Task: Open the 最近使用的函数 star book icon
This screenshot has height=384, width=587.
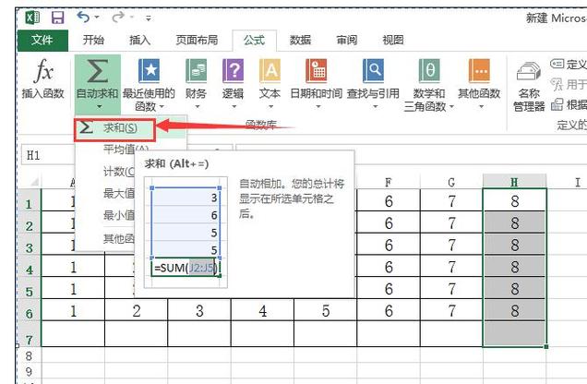Action: pyautogui.click(x=149, y=70)
